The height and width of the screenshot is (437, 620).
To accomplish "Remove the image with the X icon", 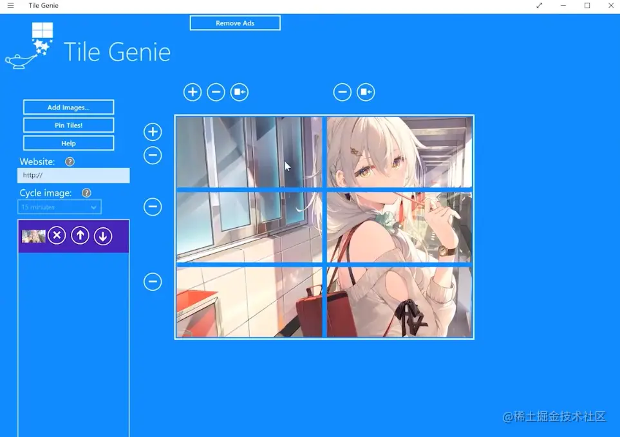I will 57,236.
